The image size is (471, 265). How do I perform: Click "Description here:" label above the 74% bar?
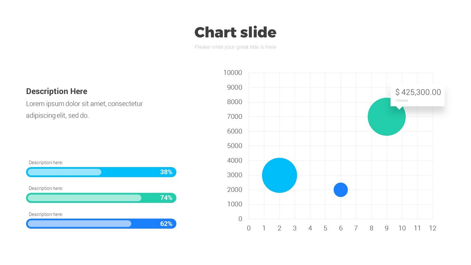46,188
